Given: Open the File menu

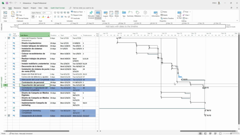Looking at the screenshot, I should (x=4, y=8).
